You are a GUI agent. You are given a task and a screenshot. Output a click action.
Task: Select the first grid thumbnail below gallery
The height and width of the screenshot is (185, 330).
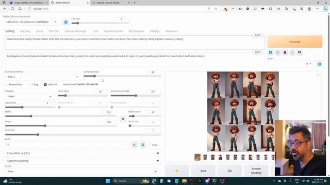(197, 157)
